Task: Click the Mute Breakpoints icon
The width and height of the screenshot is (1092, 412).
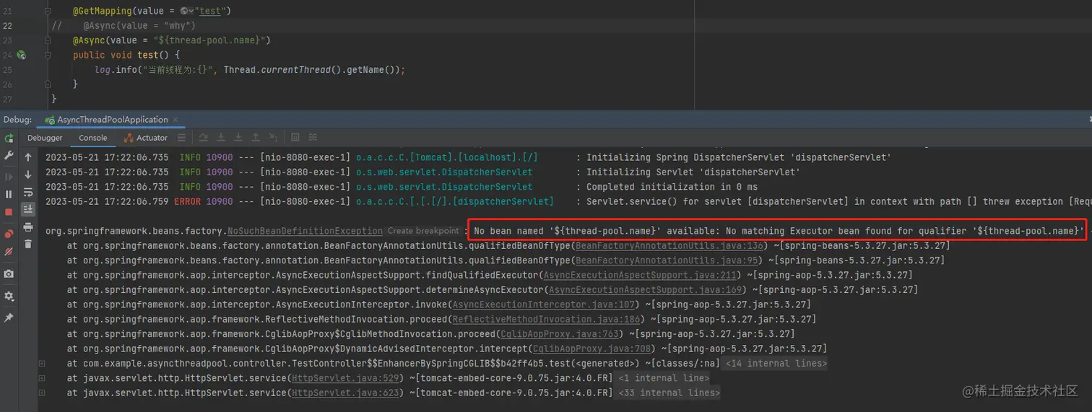Action: (9, 252)
